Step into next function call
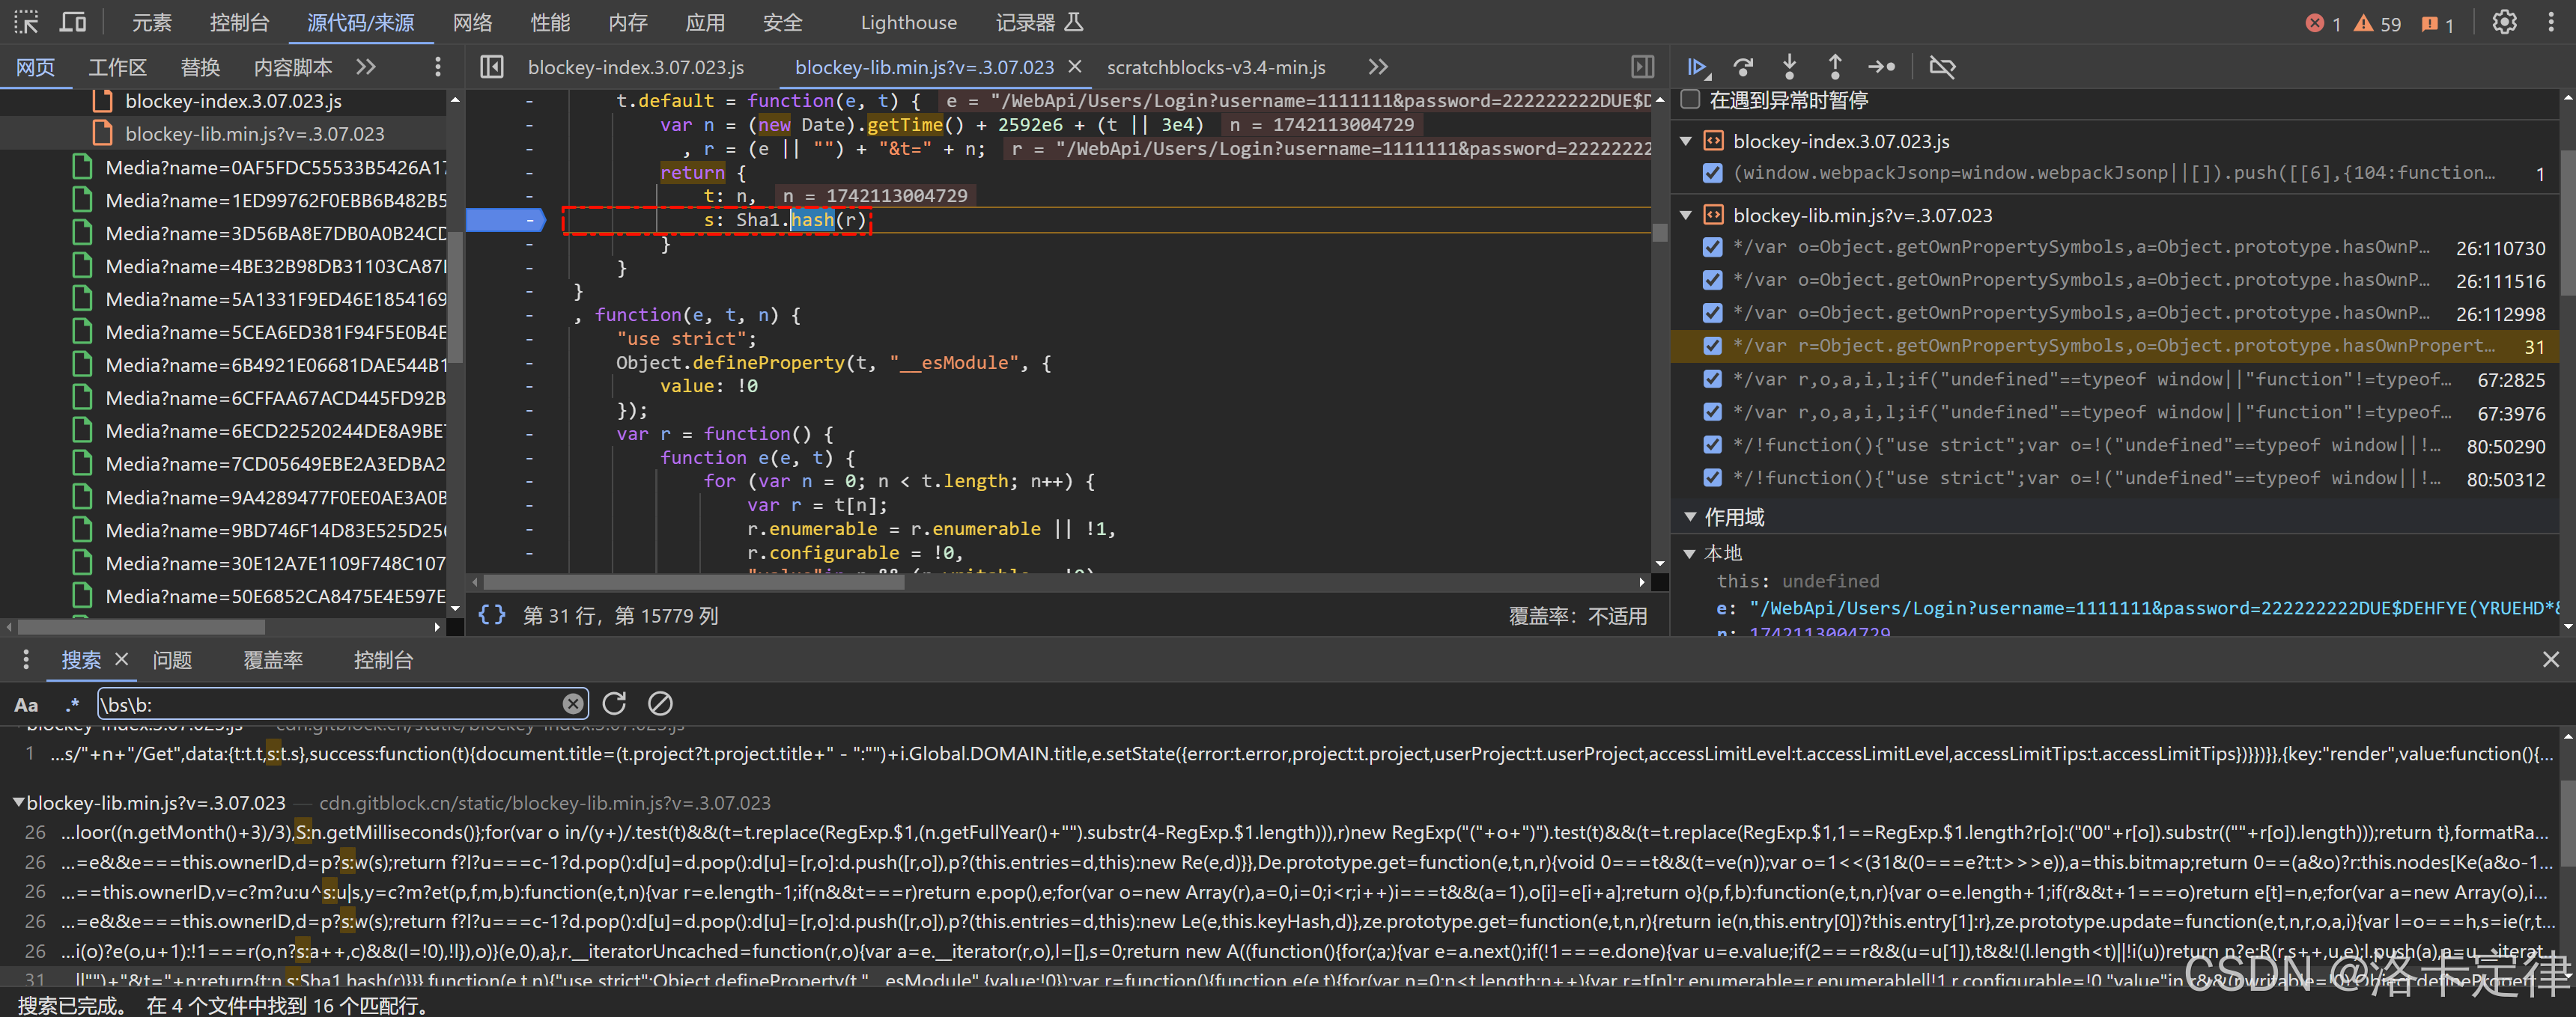2576x1017 pixels. click(x=1789, y=67)
